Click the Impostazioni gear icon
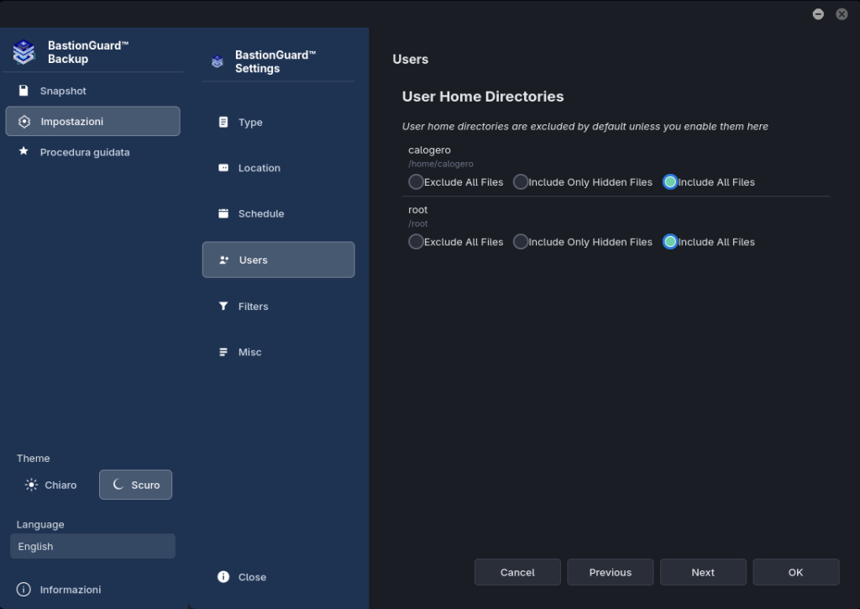The height and width of the screenshot is (609, 860). click(x=24, y=121)
